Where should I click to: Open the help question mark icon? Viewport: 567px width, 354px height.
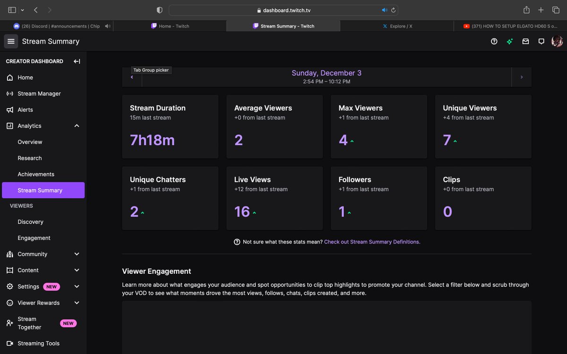pyautogui.click(x=494, y=42)
